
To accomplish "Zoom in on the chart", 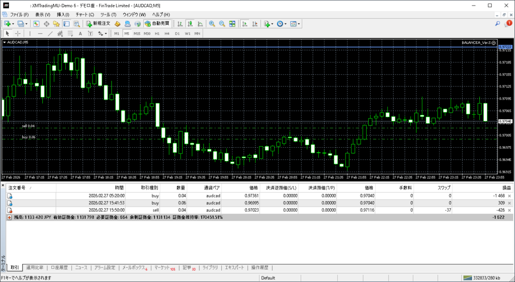I will tap(212, 24).
